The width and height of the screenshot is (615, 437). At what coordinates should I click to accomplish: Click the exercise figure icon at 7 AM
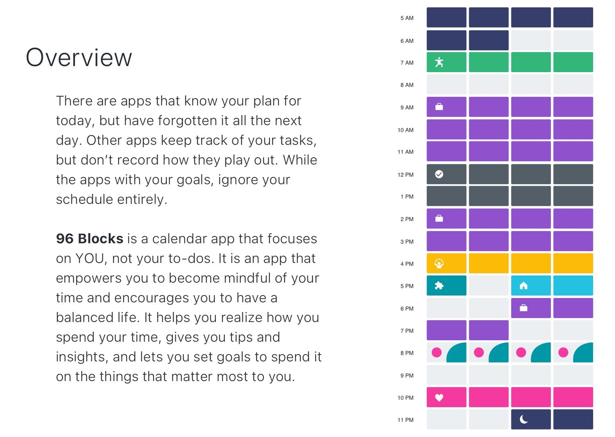click(439, 62)
